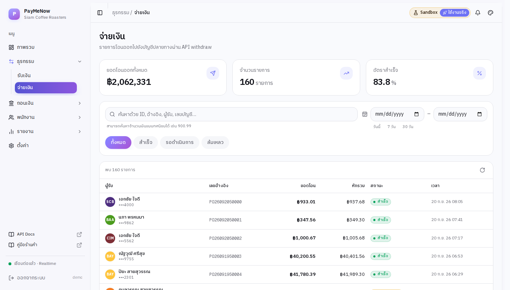Click the SCB bank badge for เอกชัย ใจดี
510x290 pixels.
(x=110, y=202)
